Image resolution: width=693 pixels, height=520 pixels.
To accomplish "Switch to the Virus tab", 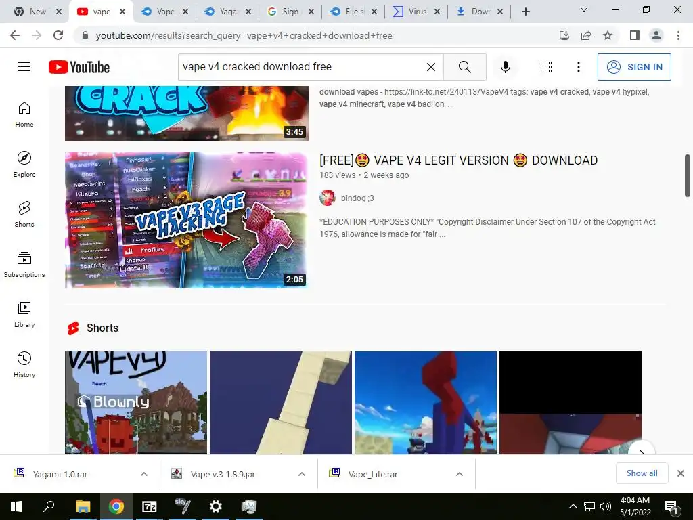I will [x=416, y=12].
